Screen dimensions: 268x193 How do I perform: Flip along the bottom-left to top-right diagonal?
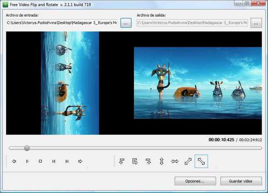188,161
